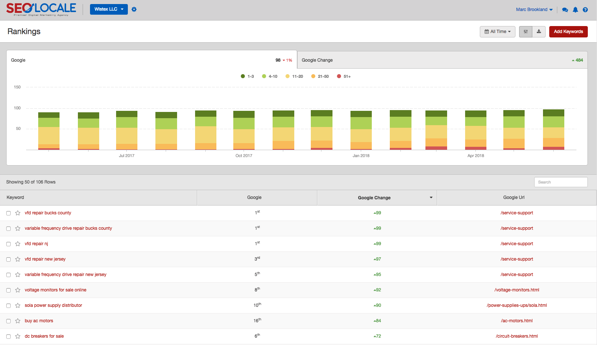Open the /ac-motors.html URL link

pos(517,321)
